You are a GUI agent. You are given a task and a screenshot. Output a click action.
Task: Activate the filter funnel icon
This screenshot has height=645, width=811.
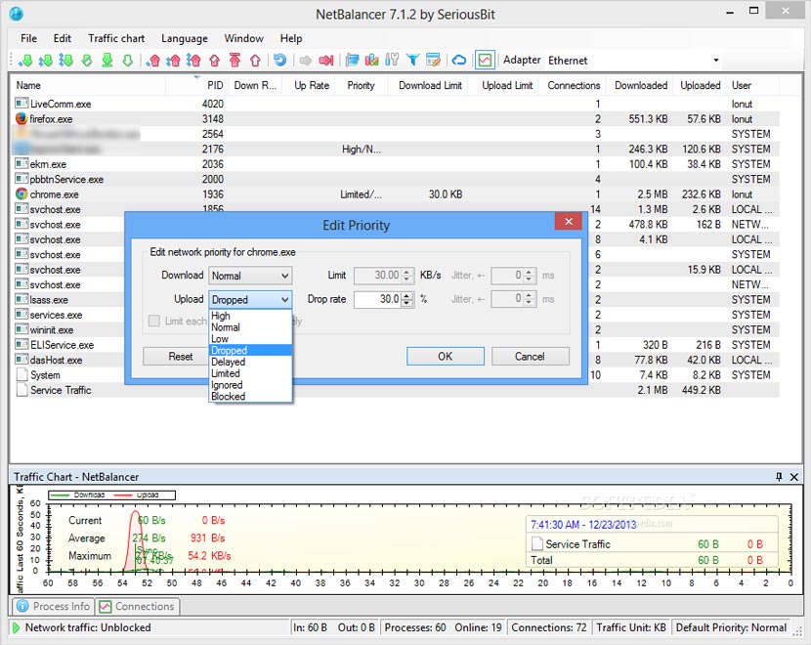(x=414, y=60)
